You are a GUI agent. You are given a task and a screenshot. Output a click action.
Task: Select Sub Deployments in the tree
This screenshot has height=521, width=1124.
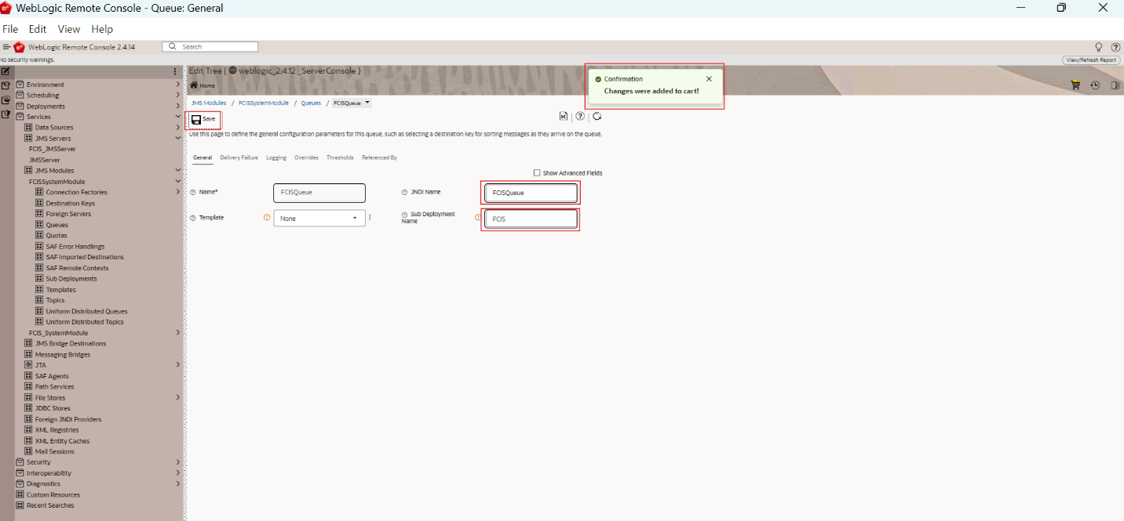pos(71,279)
